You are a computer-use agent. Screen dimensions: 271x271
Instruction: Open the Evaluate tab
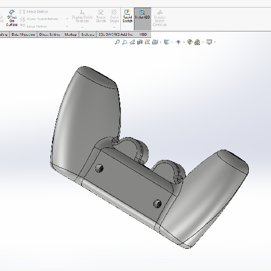pos(88,34)
